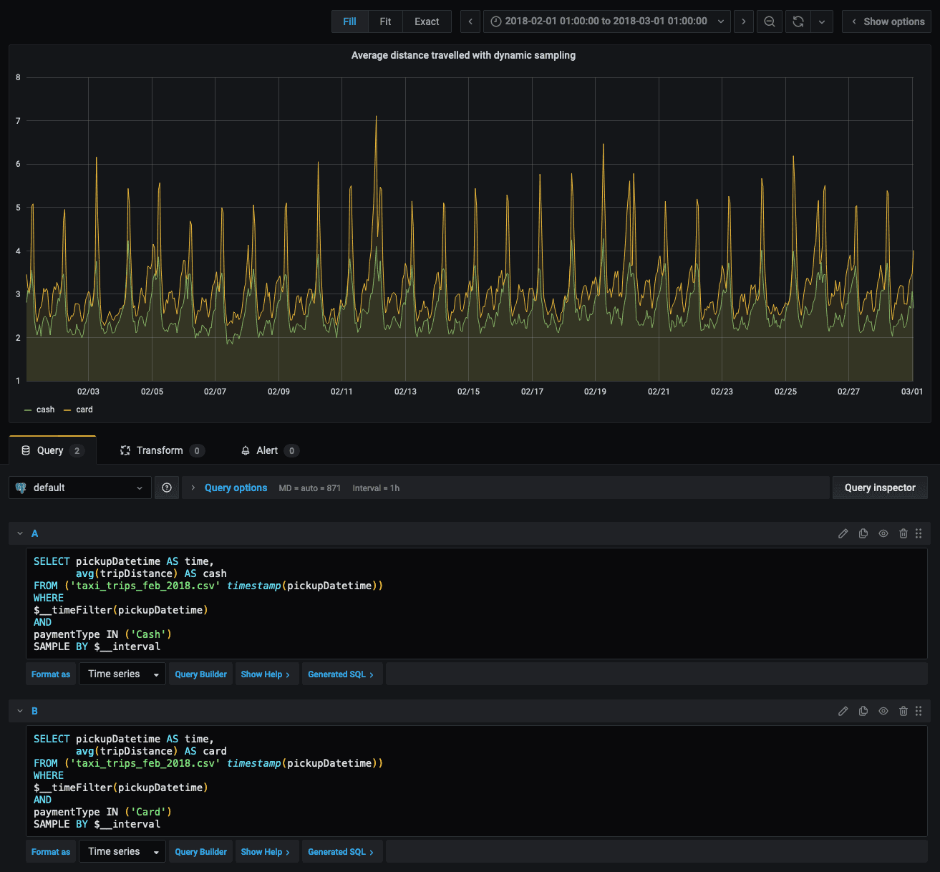Open data source help icon
Screen dimensions: 940x872
(x=167, y=488)
